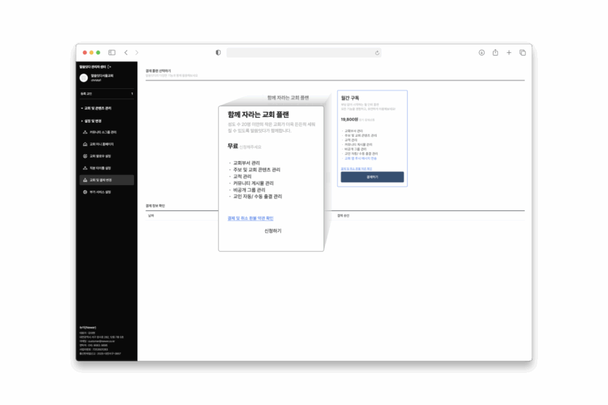The width and height of the screenshot is (608, 405).
Task: Collapse the 교회 및 콘텐츠 관리 section
Action: (96, 109)
